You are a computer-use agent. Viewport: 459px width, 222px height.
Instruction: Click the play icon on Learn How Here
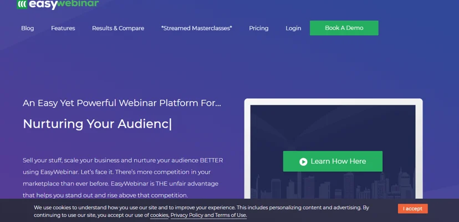303,162
